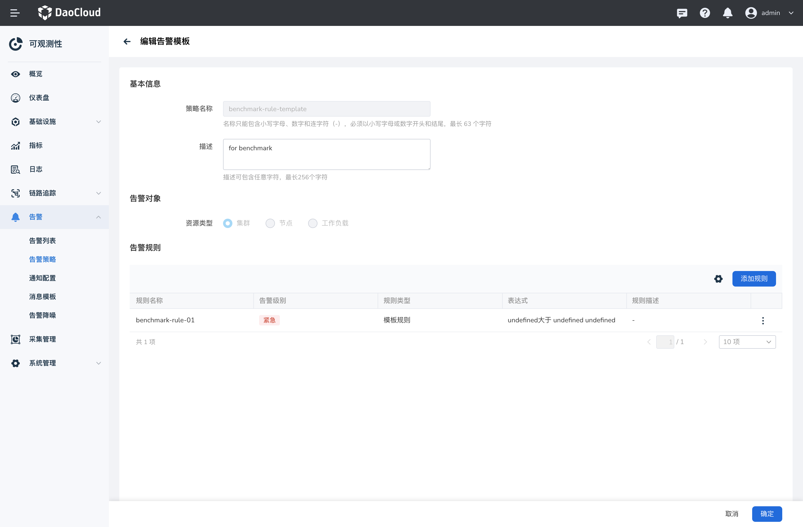
Task: Open the 10 项 page size dropdown
Action: click(x=747, y=342)
